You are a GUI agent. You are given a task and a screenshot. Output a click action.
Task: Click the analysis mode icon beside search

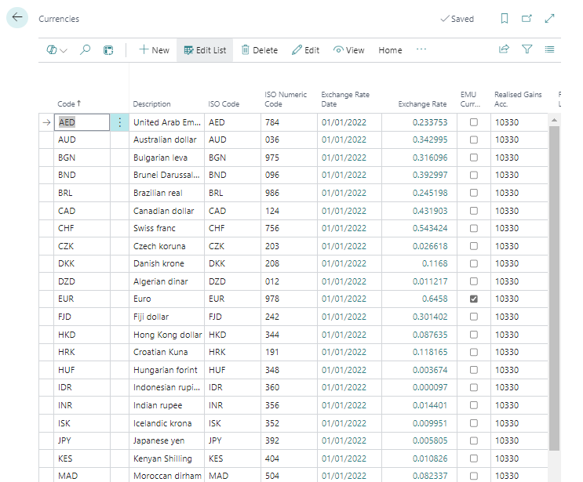pyautogui.click(x=108, y=49)
